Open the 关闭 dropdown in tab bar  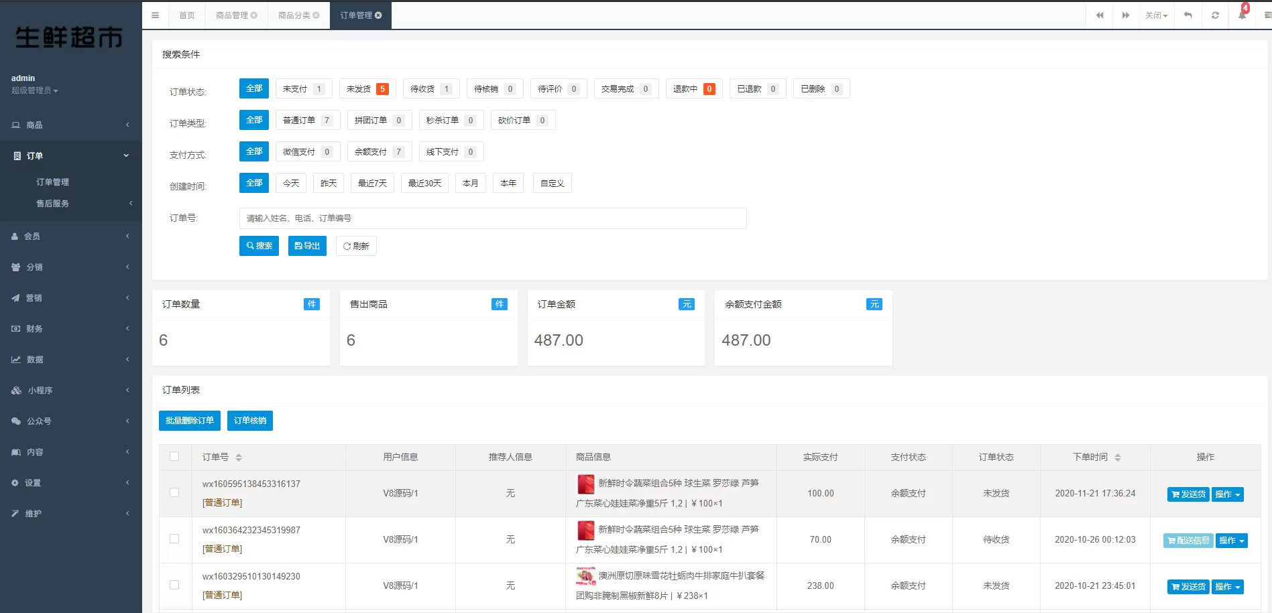[x=1156, y=15]
